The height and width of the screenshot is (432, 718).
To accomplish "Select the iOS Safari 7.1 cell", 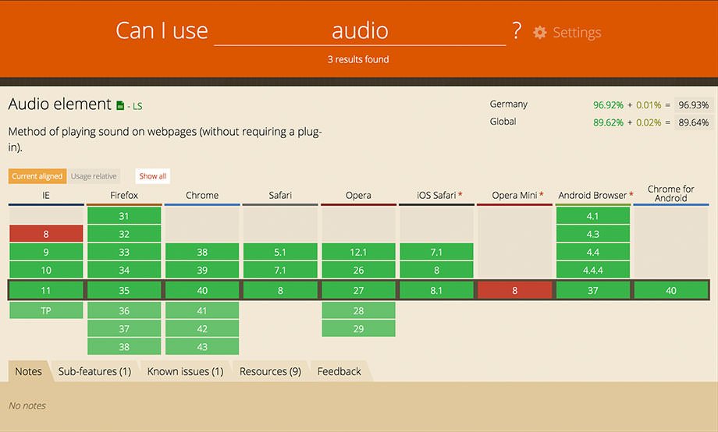I will point(436,252).
